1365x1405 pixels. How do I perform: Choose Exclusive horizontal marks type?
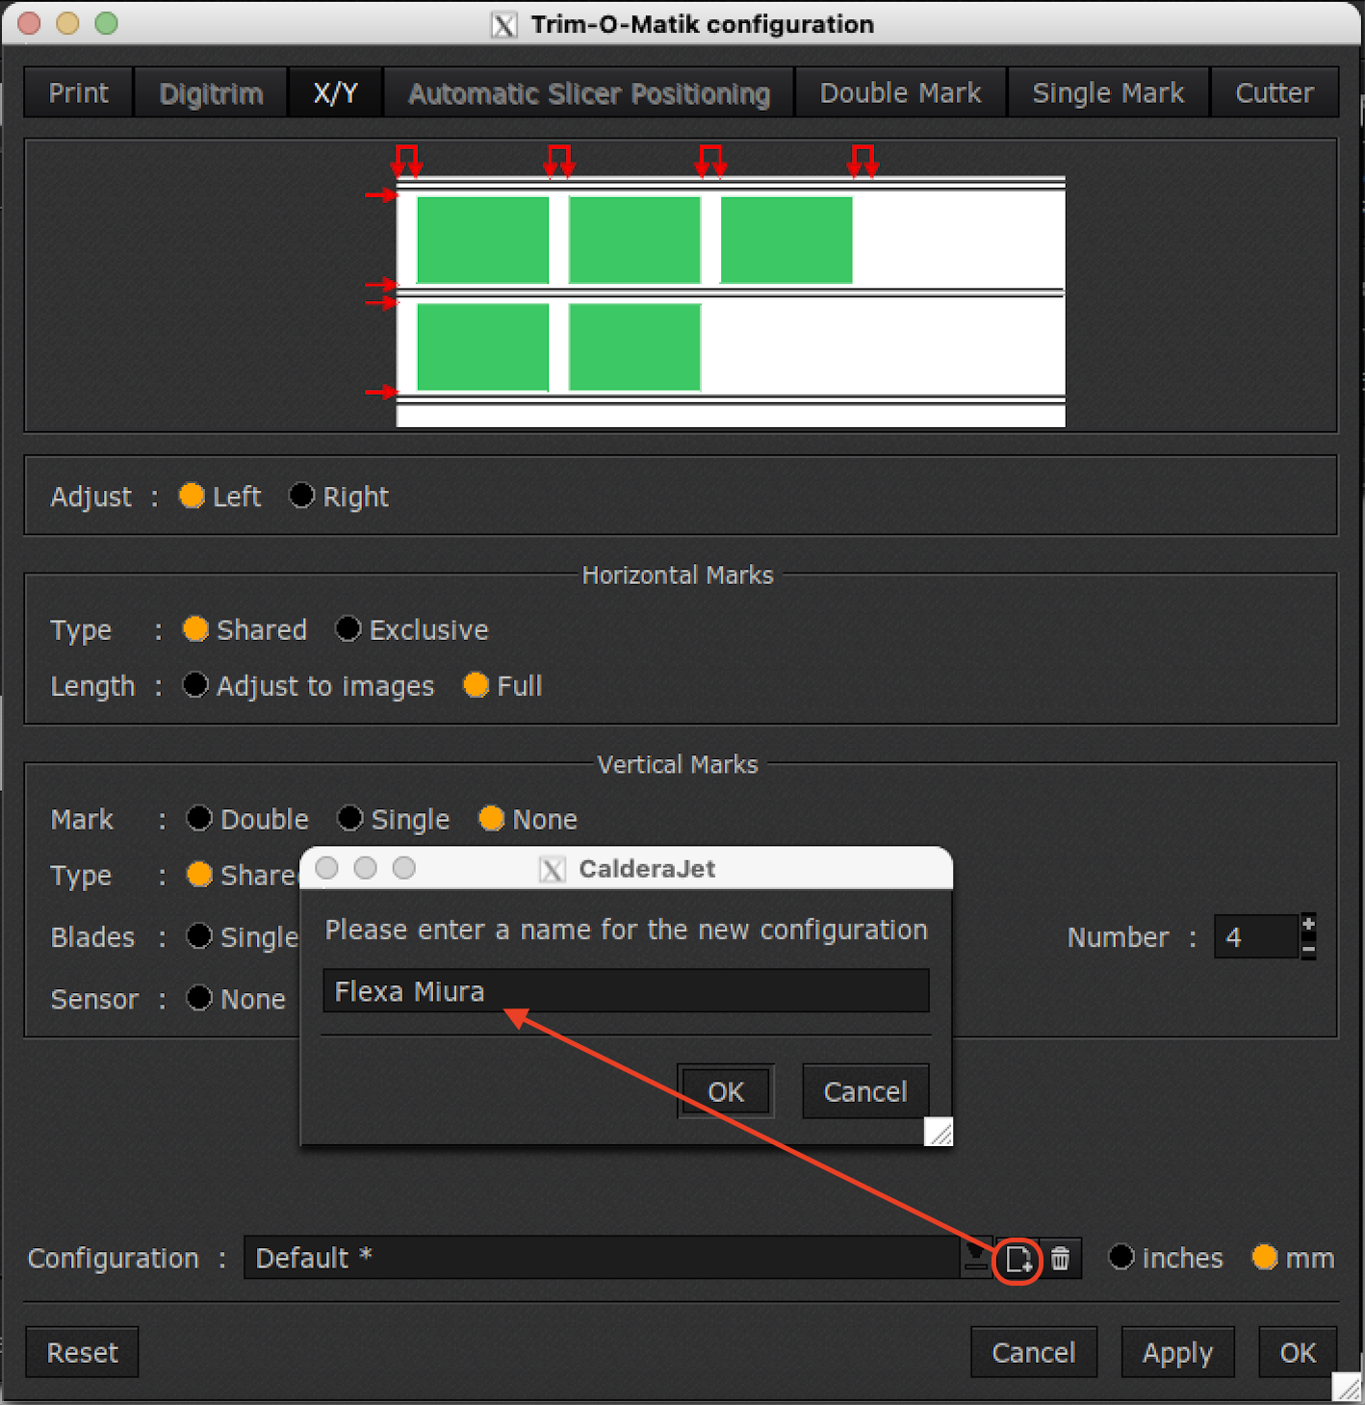(x=348, y=629)
